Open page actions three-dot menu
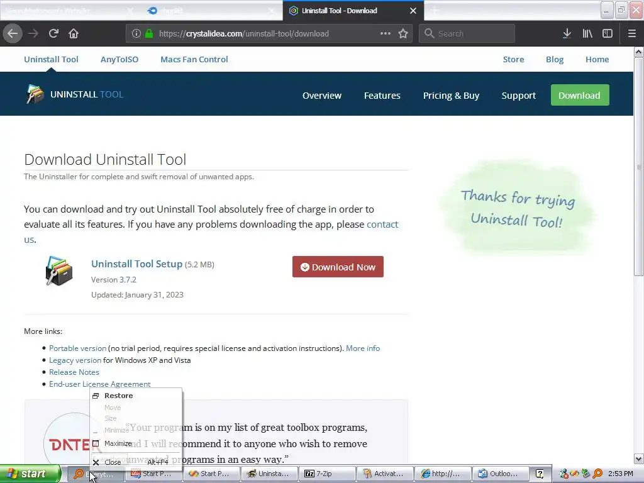644x483 pixels. point(386,33)
